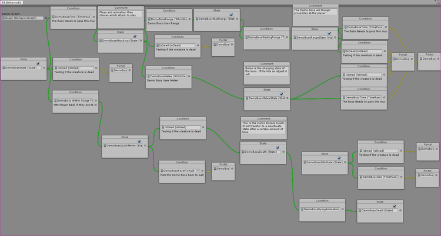Click asset icon inside DemoBossMelee (WhichDe field
Screen dimensions: 441x236
(149, 76)
